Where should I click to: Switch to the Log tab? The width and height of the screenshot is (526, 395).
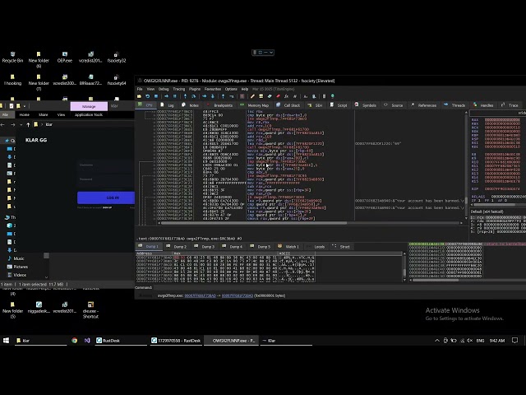pos(167,105)
